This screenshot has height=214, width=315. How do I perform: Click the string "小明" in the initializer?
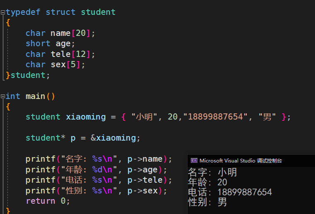coord(144,117)
